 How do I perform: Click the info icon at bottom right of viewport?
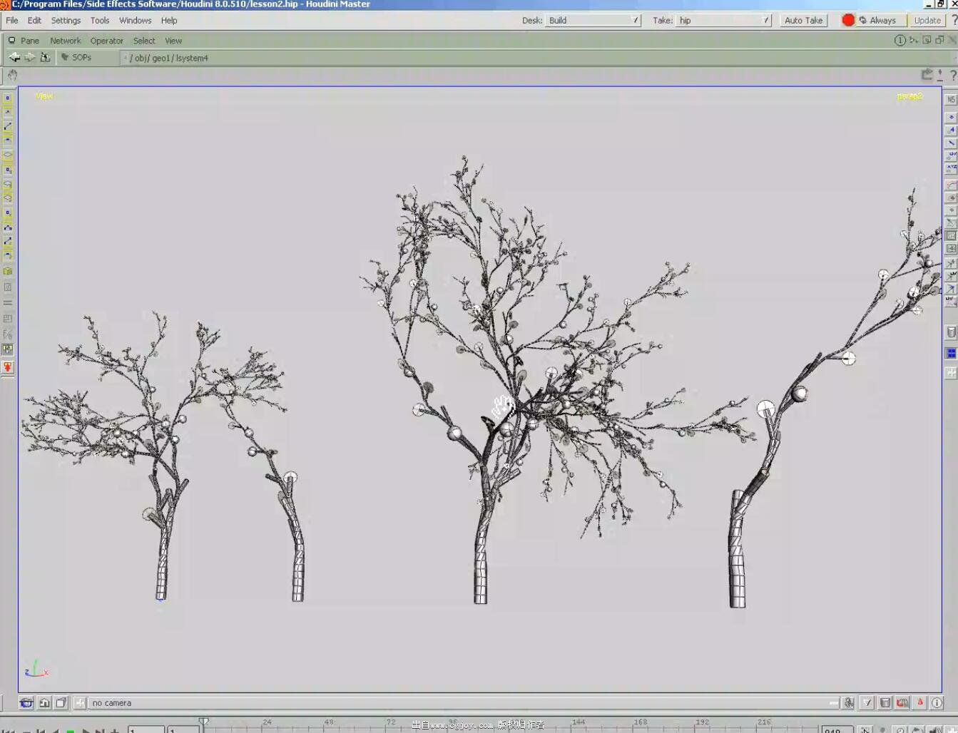pos(937,703)
